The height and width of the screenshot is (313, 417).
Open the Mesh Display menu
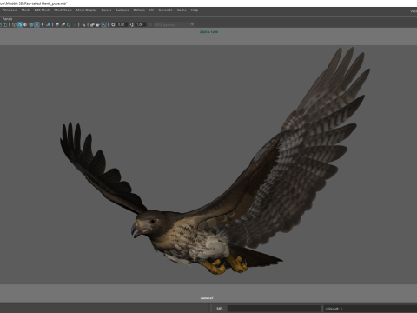pos(86,10)
